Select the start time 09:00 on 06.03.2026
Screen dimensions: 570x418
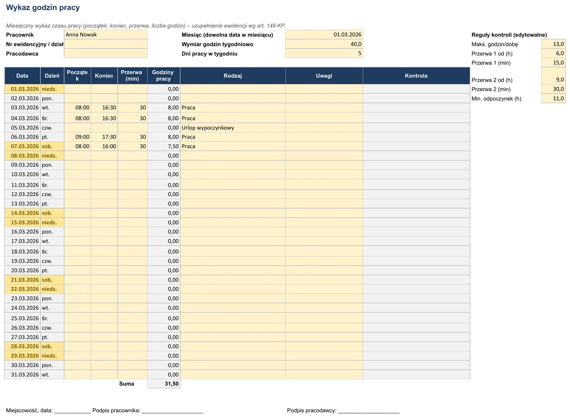tap(77, 137)
